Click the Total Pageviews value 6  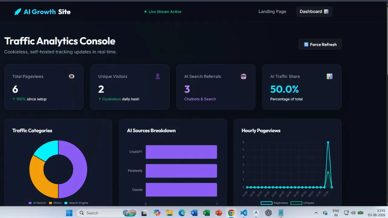15,89
